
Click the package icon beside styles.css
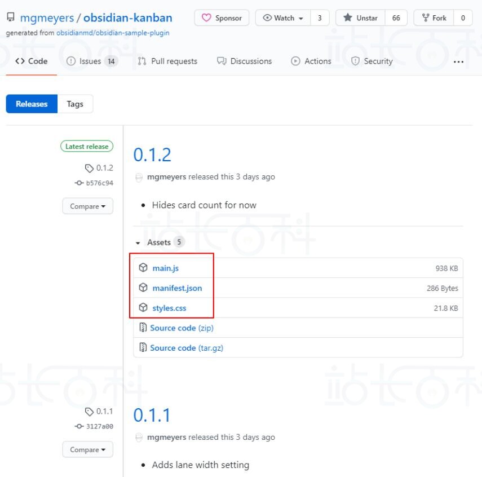(143, 308)
